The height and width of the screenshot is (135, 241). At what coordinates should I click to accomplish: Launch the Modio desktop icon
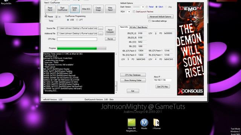click(144, 124)
